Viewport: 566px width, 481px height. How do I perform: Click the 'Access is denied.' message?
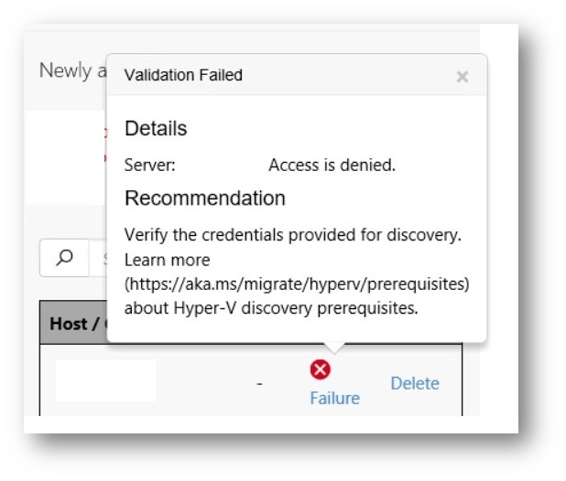[332, 166]
